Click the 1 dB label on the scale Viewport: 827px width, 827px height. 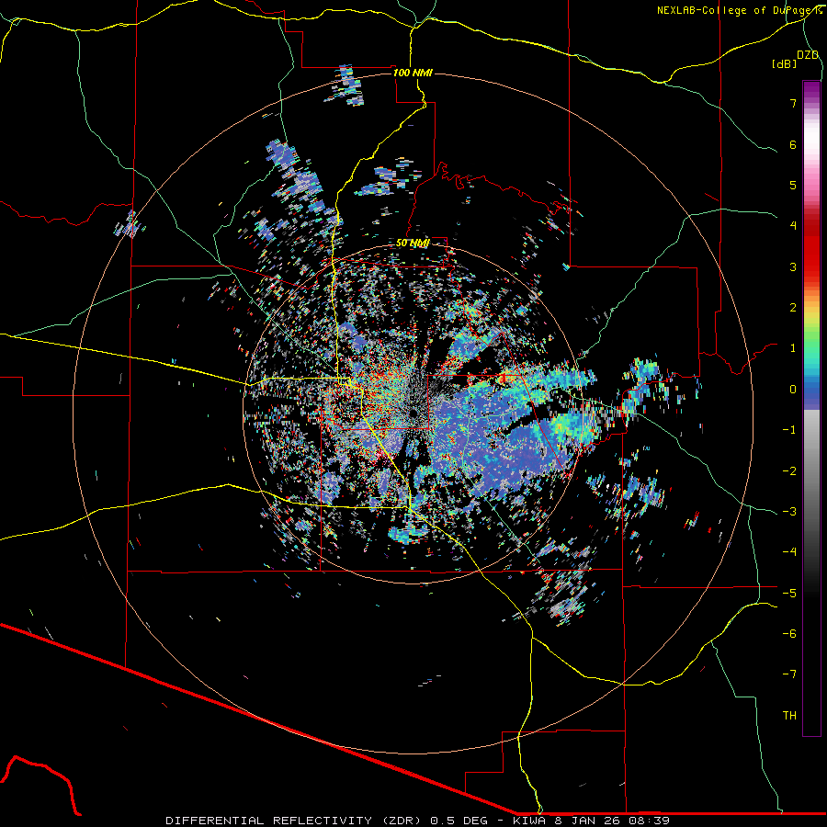point(793,348)
